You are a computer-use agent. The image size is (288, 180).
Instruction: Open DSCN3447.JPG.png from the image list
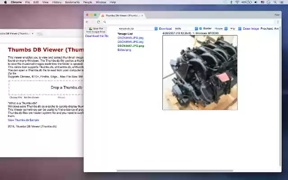click(130, 46)
